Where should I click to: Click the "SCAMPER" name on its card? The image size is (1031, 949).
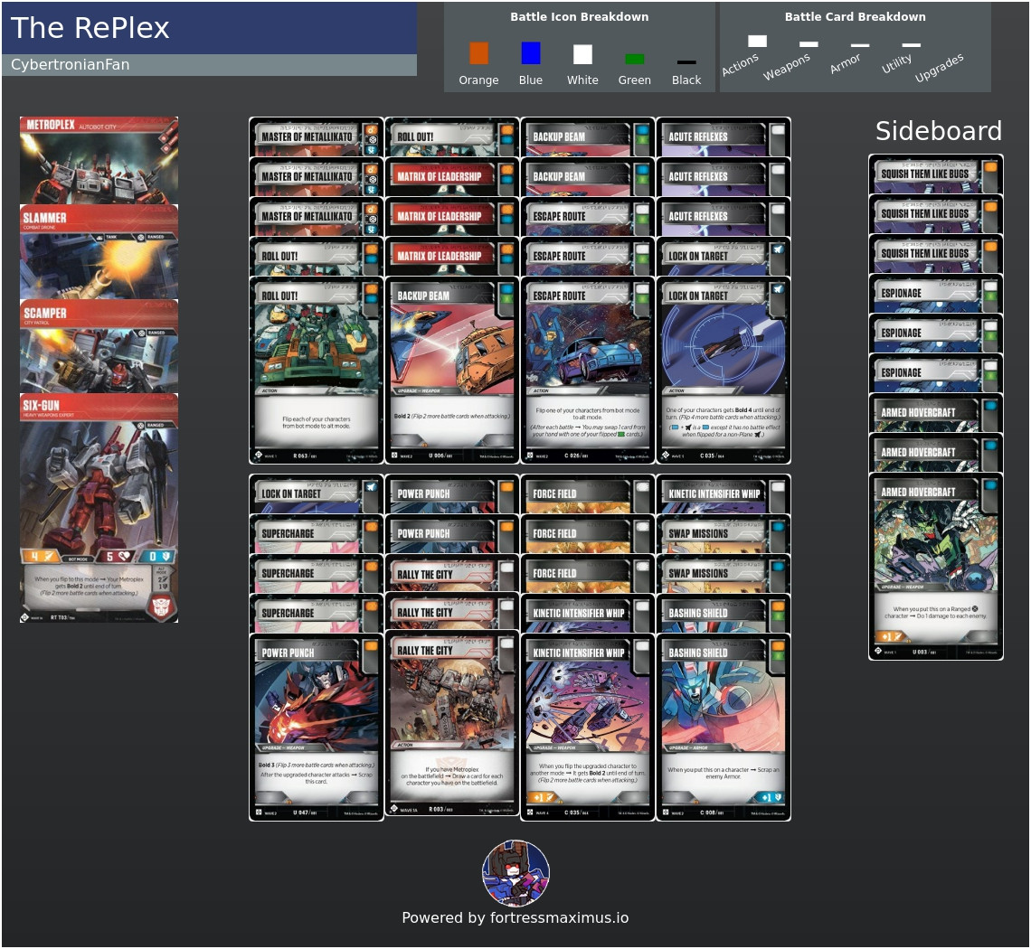click(x=44, y=313)
